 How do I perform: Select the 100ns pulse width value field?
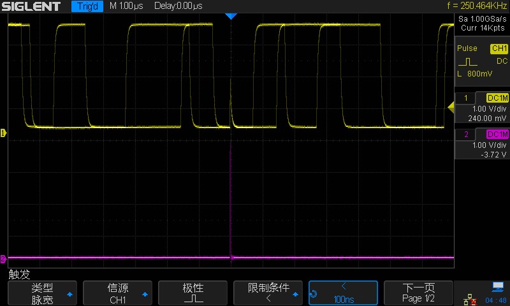click(x=343, y=293)
